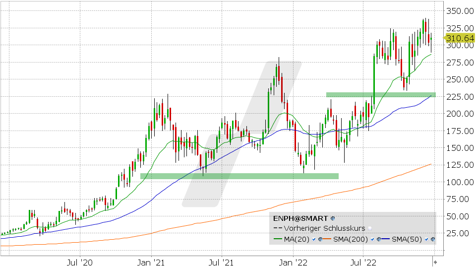Click the Jul '22 time axis label
Image resolution: width=476 pixels, height=268 pixels.
pos(364,261)
